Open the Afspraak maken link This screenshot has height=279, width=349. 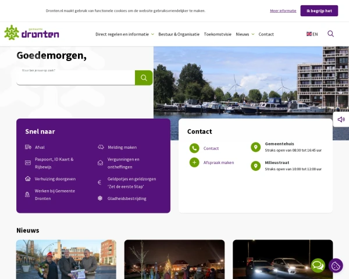click(219, 163)
